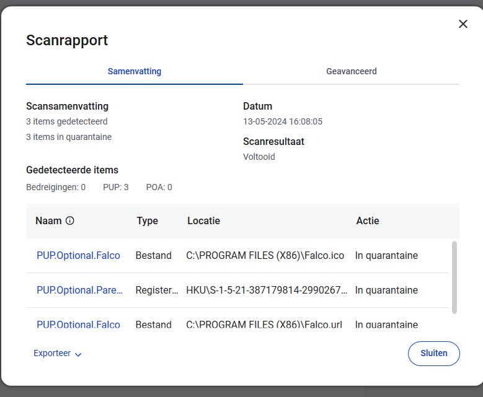Click the Actie column header
Screen dimensions: 483x397
367,220
